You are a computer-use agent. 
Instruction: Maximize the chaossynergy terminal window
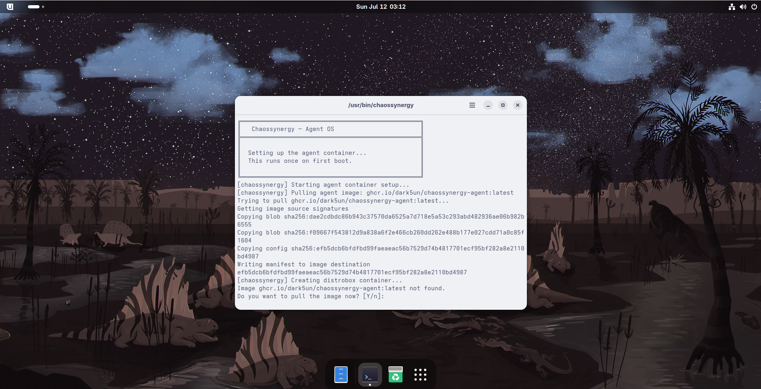(x=503, y=105)
